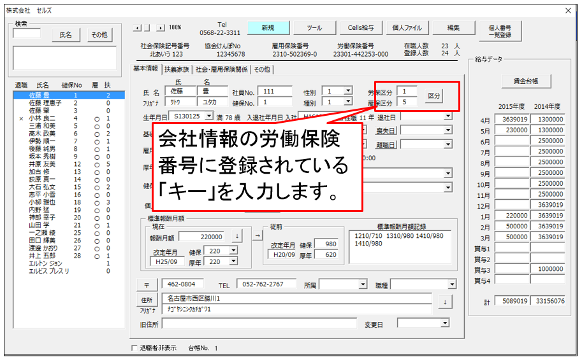
Task: Open the 性別 dropdown
Action: click(347, 91)
